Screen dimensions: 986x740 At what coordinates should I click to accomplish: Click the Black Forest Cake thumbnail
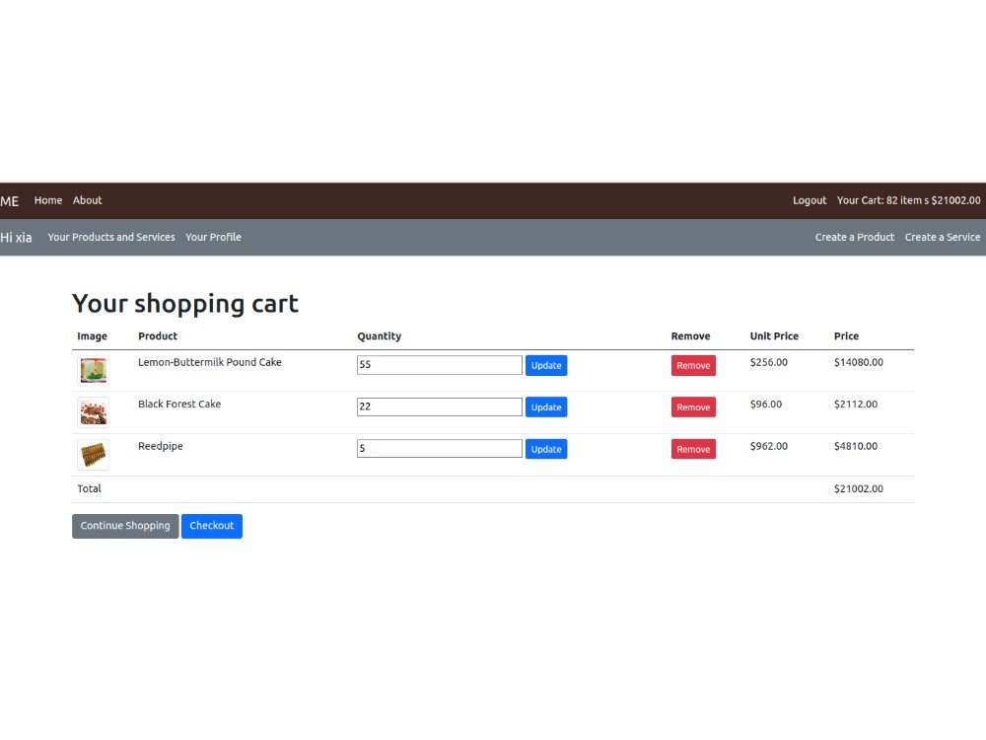93,412
